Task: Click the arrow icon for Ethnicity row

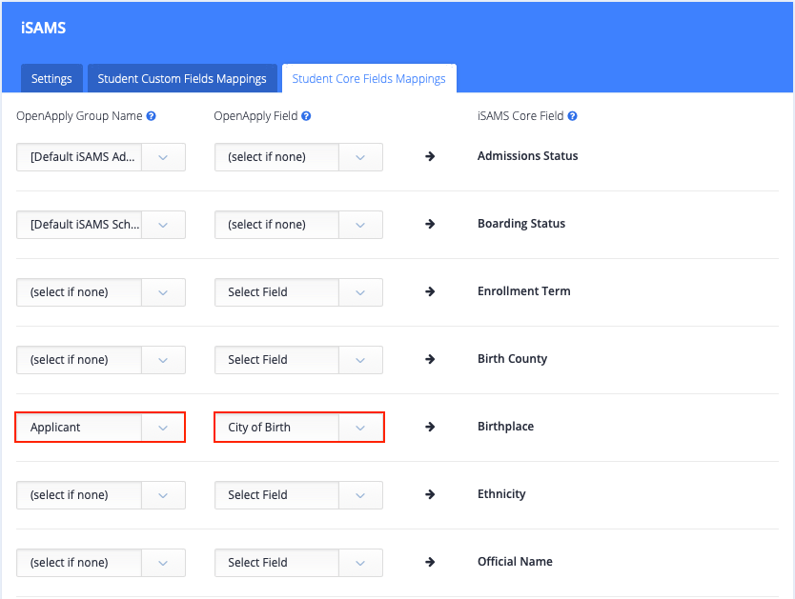Action: [x=430, y=494]
